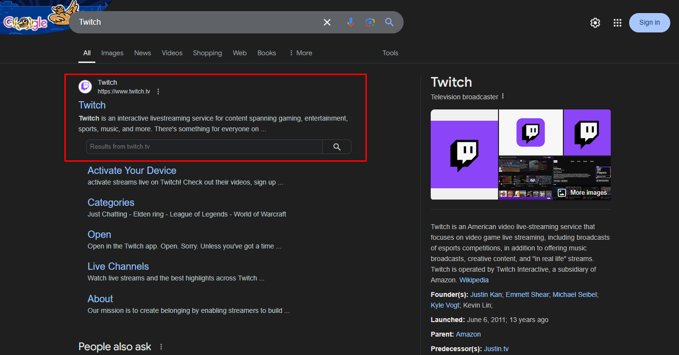Submit search with the magnifier icon
The height and width of the screenshot is (355, 679).
390,22
